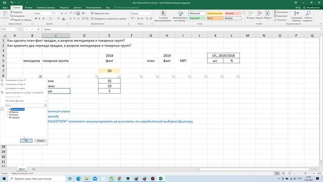The height and width of the screenshot is (182, 323).
Task: Open the filter dropdown in column C
Action: coord(69,76)
